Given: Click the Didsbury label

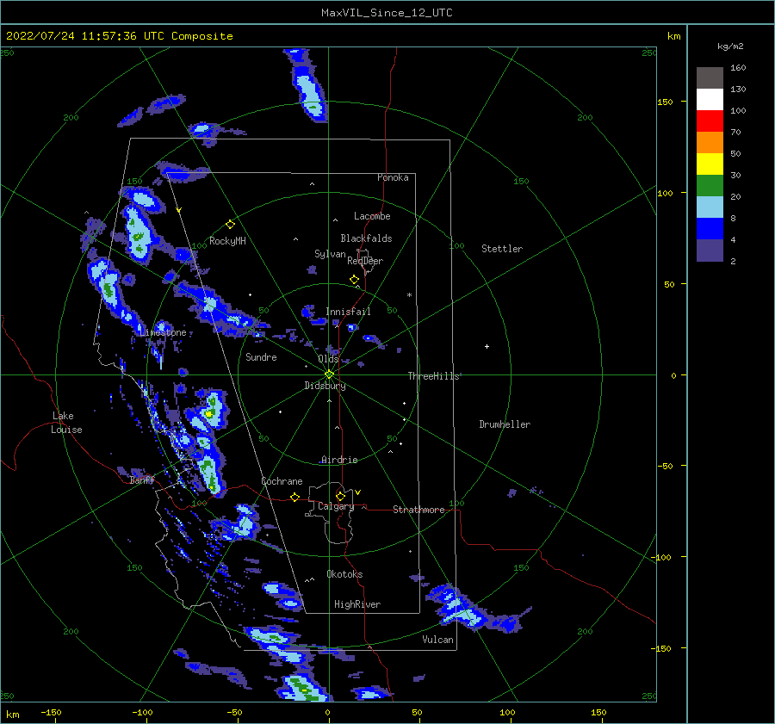Looking at the screenshot, I should click(x=325, y=386).
